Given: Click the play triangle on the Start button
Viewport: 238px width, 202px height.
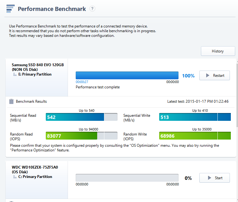Looking at the screenshot, I should [209, 178].
